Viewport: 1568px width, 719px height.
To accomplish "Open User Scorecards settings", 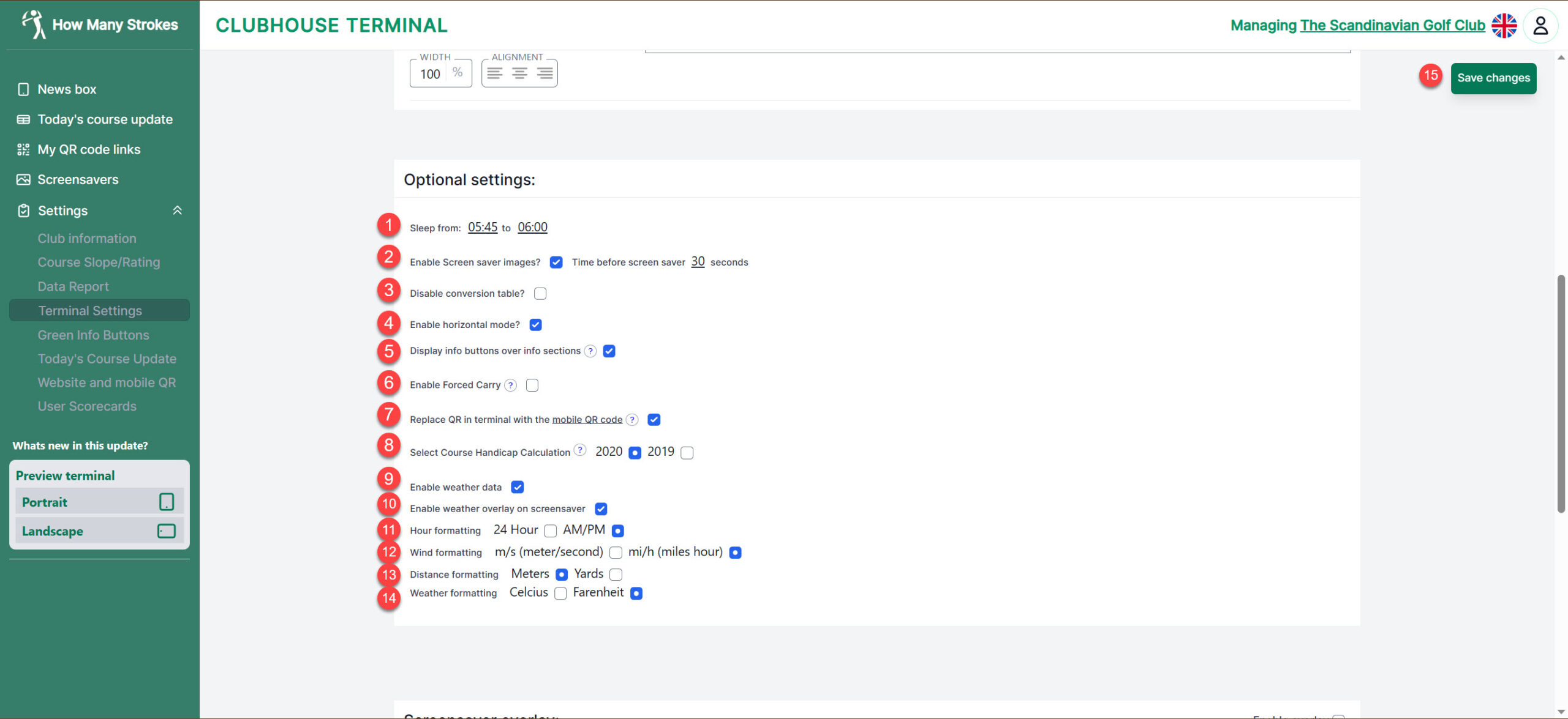I will pyautogui.click(x=87, y=406).
